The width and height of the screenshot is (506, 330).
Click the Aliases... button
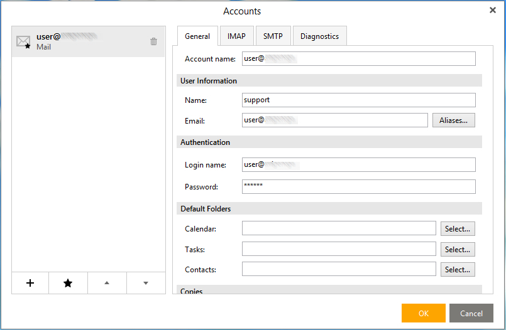pyautogui.click(x=453, y=120)
